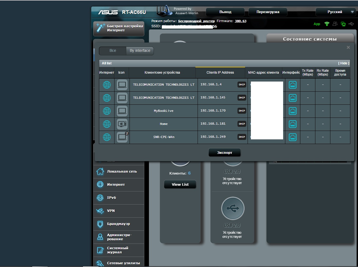Screen dimensions: 358x267
Task: Click the View List button
Action: tap(180, 185)
